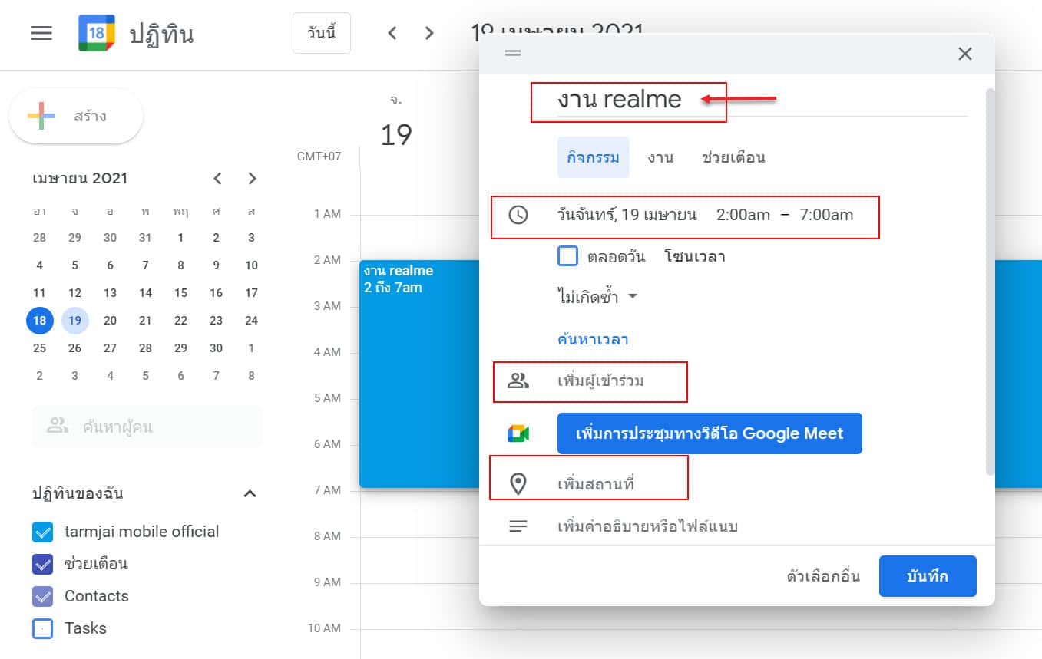The image size is (1042, 659).
Task: Select day 30 in the April row
Action: coord(216,348)
